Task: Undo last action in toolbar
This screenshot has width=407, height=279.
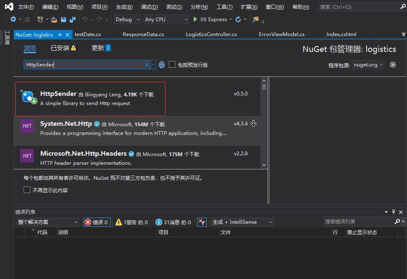Action: click(x=85, y=19)
